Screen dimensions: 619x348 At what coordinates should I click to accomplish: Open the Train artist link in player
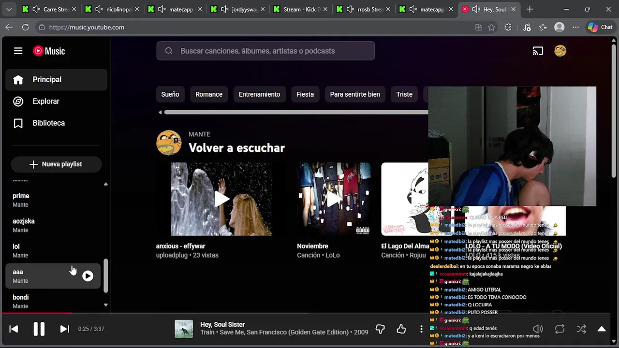pyautogui.click(x=207, y=333)
